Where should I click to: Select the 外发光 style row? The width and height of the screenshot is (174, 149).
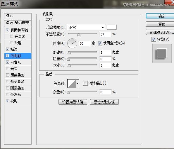(18, 94)
